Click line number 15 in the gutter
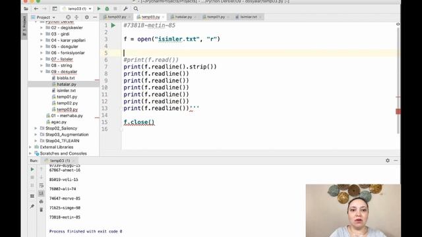 (104, 122)
